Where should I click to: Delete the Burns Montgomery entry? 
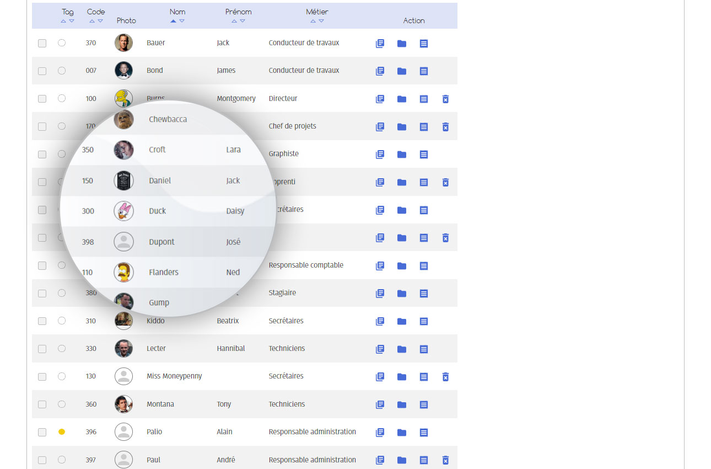[445, 99]
